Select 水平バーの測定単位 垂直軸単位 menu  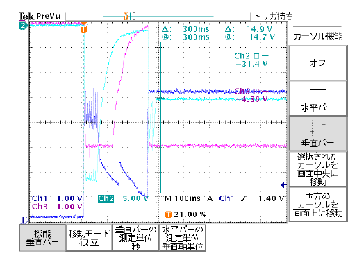point(183,238)
